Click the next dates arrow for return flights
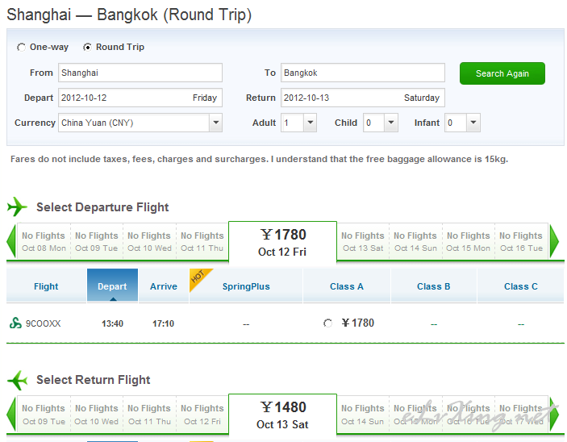This screenshot has width=567, height=442. tap(554, 414)
